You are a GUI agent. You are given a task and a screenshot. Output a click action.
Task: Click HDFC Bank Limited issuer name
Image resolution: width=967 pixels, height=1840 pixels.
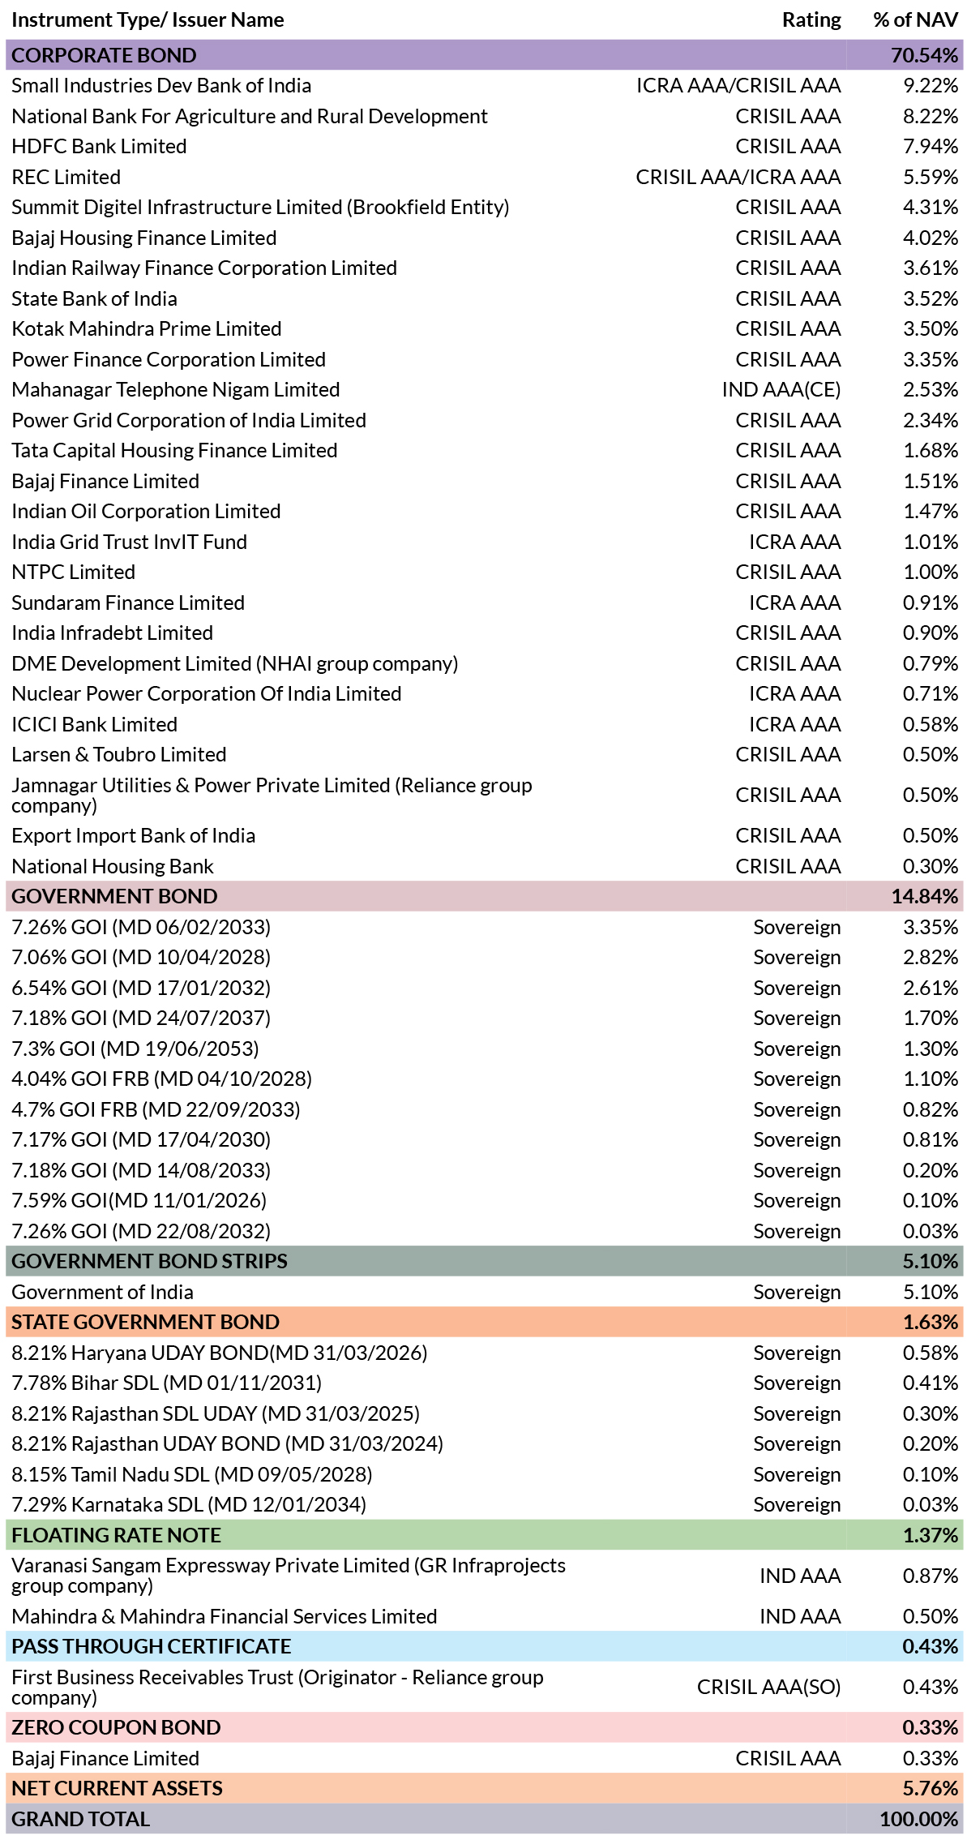(x=99, y=146)
